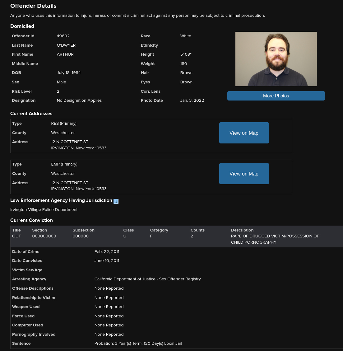Select the photo date Jan. 3, 2022
This screenshot has width=343, height=351.
click(192, 101)
